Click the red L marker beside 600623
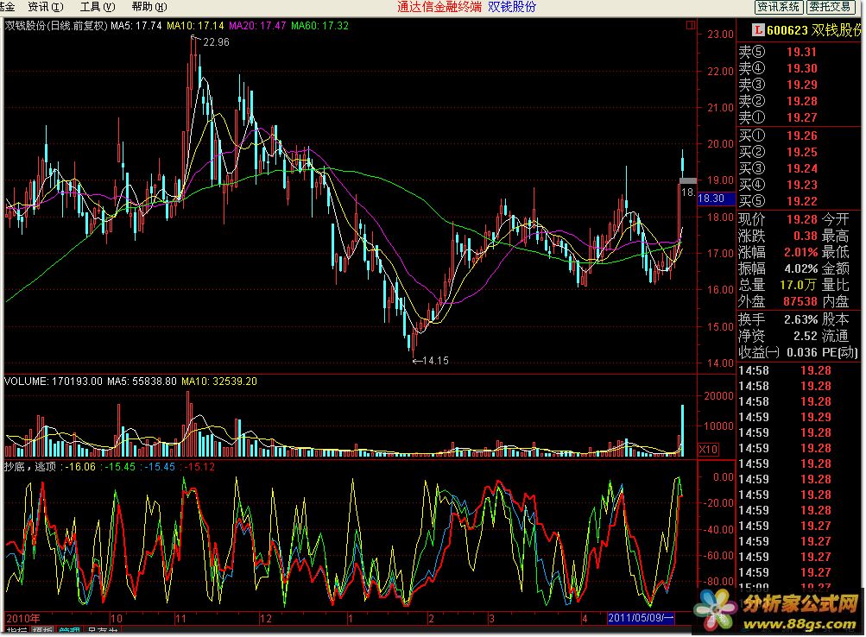The height and width of the screenshot is (637, 866). [x=758, y=30]
